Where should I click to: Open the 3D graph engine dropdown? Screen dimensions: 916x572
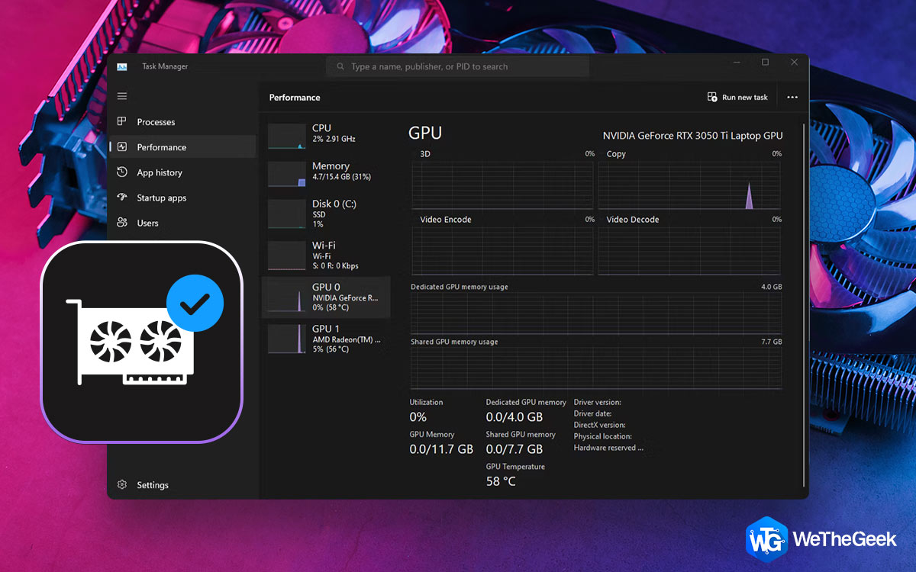424,154
